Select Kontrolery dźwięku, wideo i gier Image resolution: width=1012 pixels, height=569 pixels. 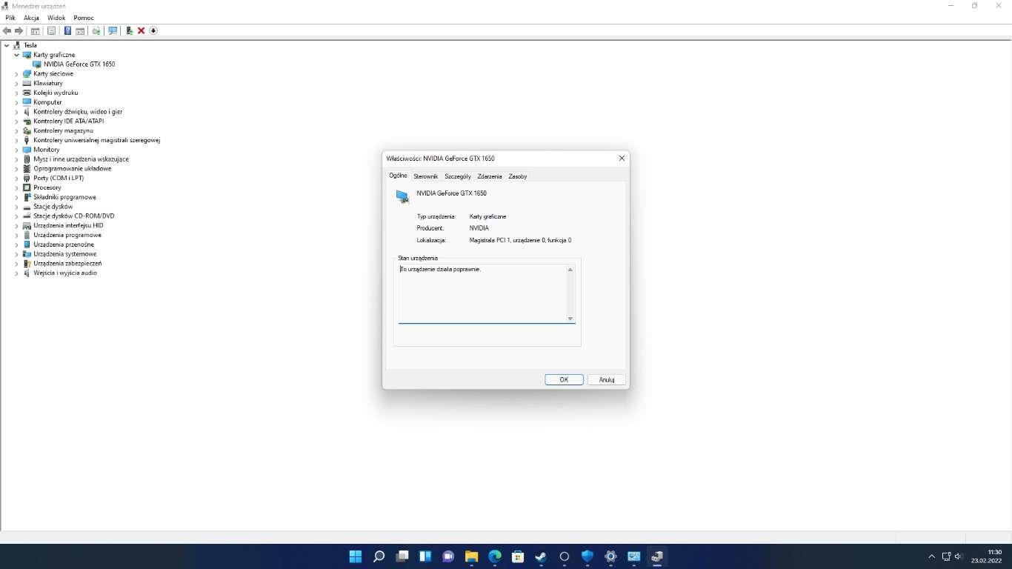coord(78,112)
